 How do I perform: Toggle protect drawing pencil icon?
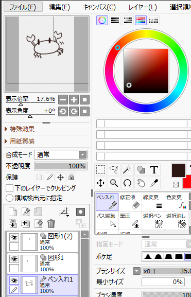pyautogui.click(x=49, y=178)
